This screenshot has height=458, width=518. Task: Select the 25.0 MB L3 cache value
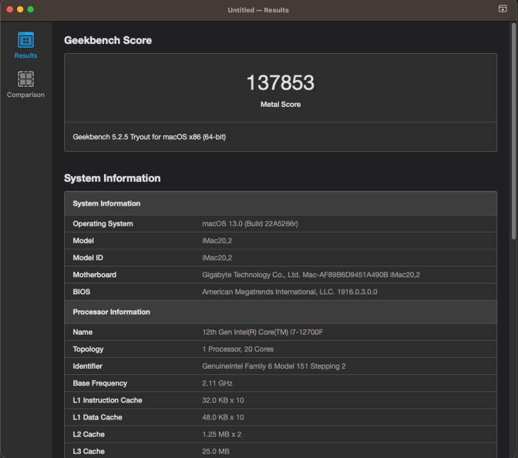216,451
